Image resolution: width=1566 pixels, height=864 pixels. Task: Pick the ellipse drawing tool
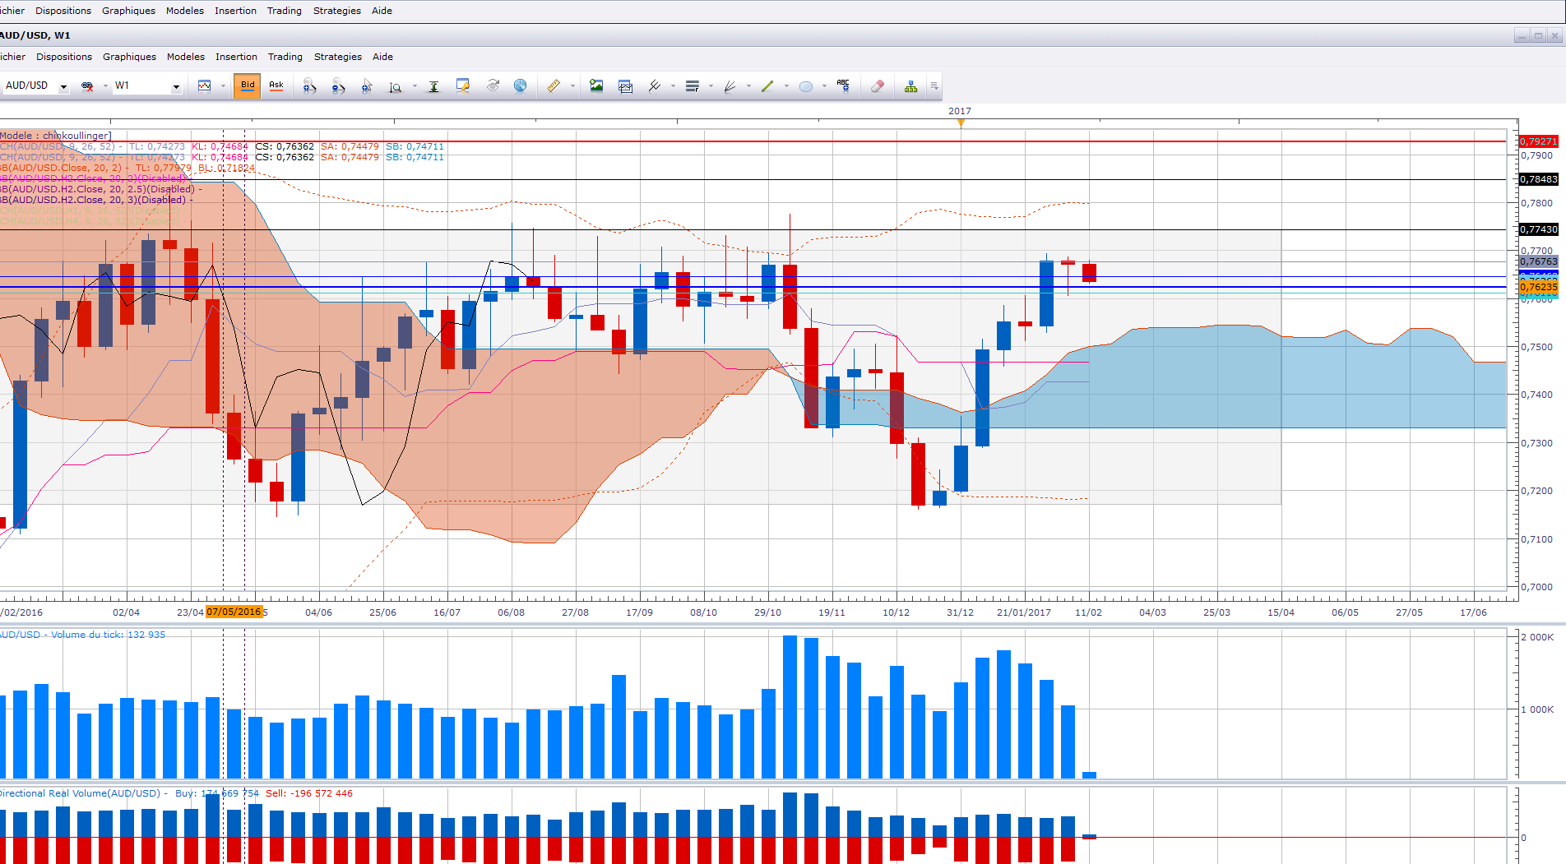[x=806, y=86]
